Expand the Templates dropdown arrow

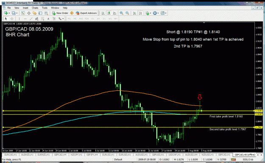click(166, 13)
